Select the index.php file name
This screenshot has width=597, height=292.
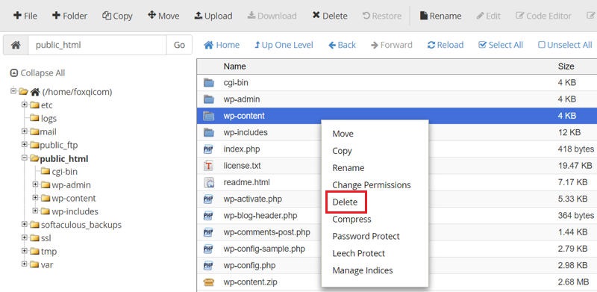pos(241,149)
